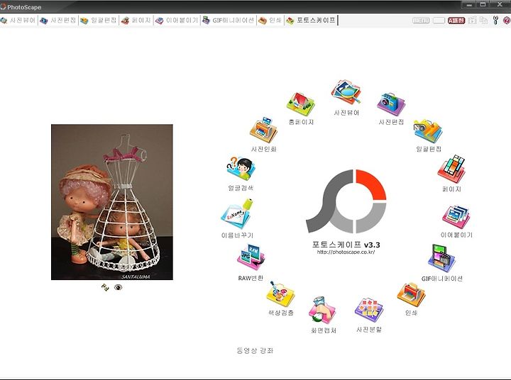The image size is (511, 380).
Task: Open the 색상검출 color picker icon
Action: (280, 294)
